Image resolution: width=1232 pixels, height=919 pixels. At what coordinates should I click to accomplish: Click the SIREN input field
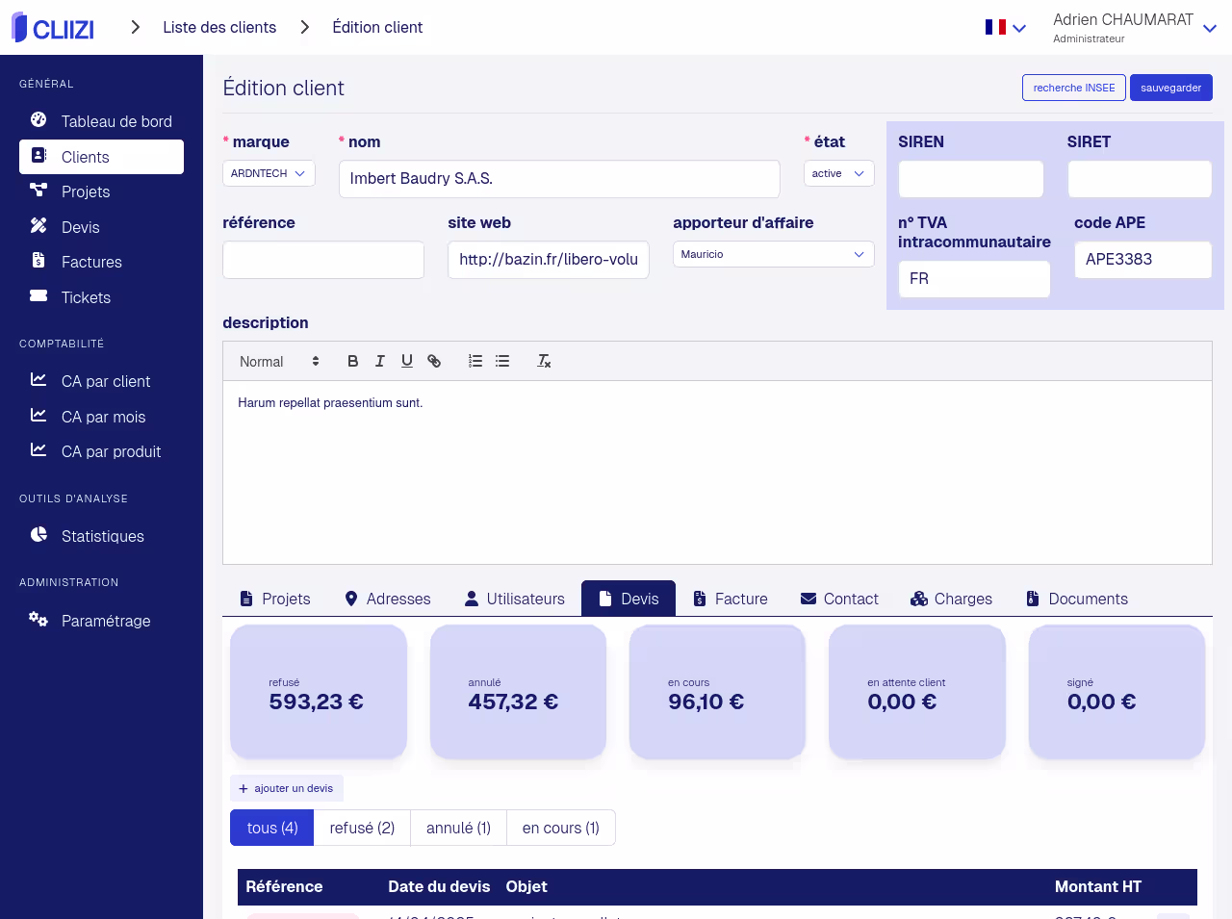[x=970, y=179]
